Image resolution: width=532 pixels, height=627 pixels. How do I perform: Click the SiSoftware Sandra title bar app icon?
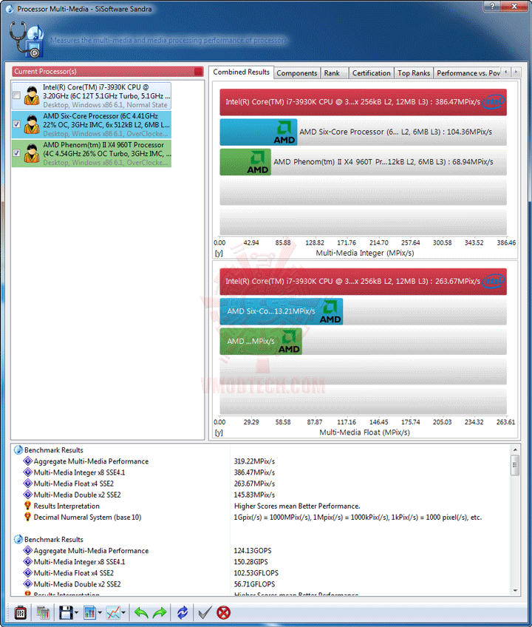10,8
